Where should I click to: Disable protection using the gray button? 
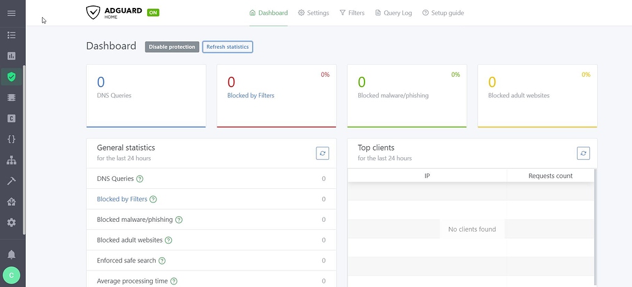coord(172,47)
